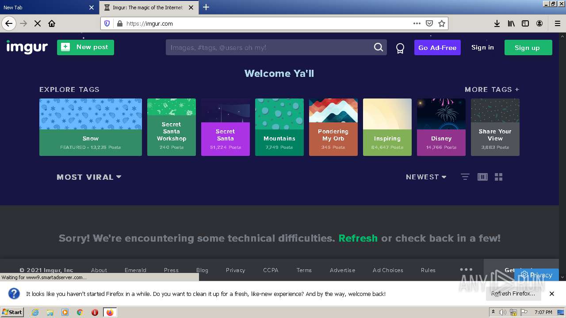The height and width of the screenshot is (318, 566).
Task: Click Go Ad-Free button
Action: click(437, 48)
